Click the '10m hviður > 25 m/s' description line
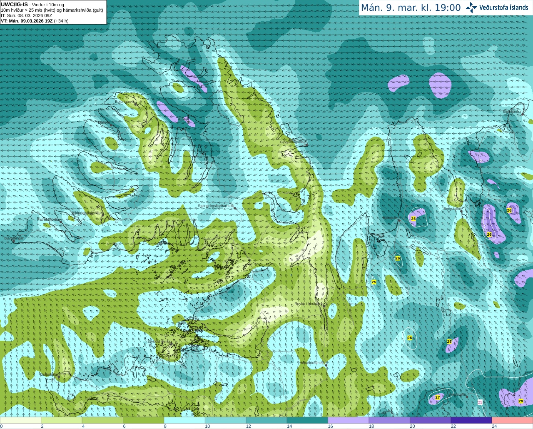This screenshot has width=533, height=429. (52, 10)
